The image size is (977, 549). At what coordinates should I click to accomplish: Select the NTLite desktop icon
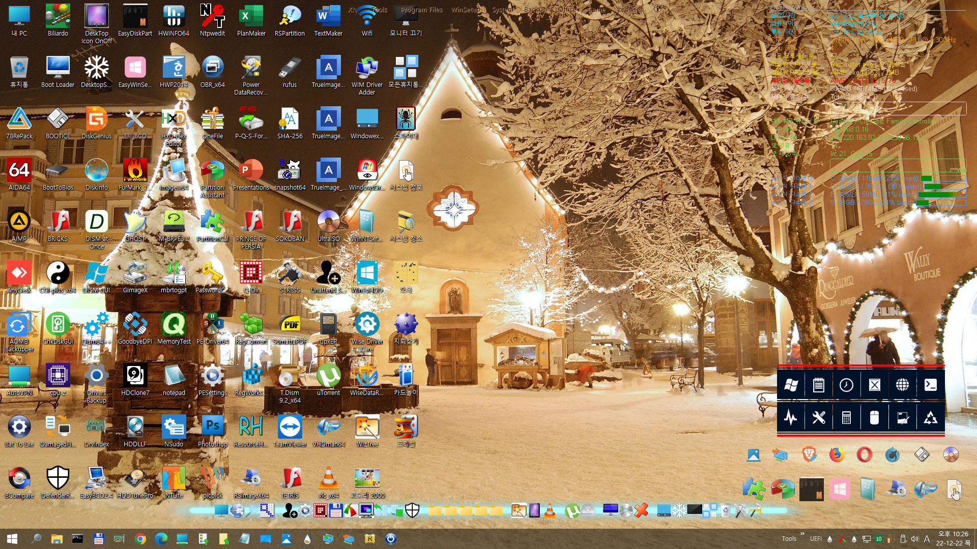click(174, 482)
